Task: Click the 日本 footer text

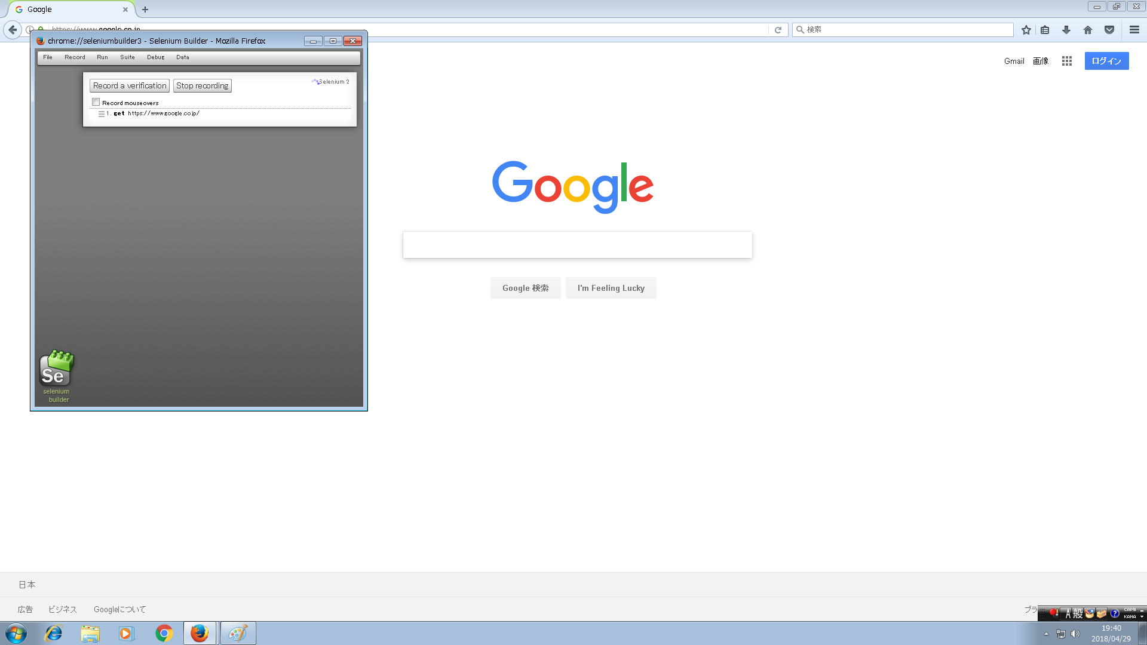Action: pyautogui.click(x=27, y=585)
